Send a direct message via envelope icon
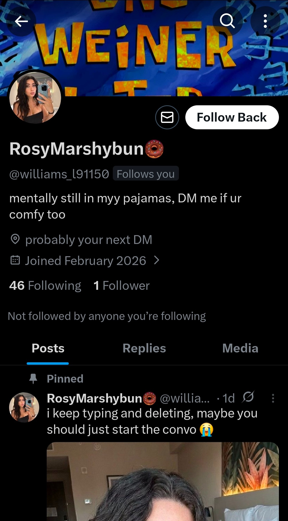This screenshot has height=521, width=288. 167,117
